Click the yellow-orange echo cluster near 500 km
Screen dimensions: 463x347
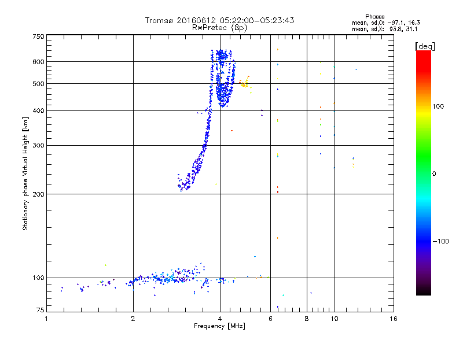point(244,83)
